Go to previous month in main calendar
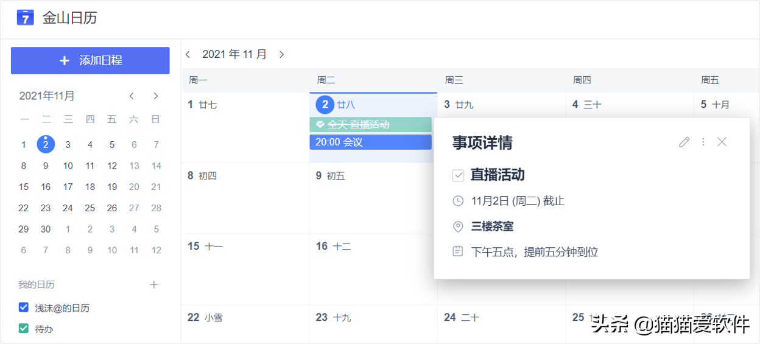 188,55
